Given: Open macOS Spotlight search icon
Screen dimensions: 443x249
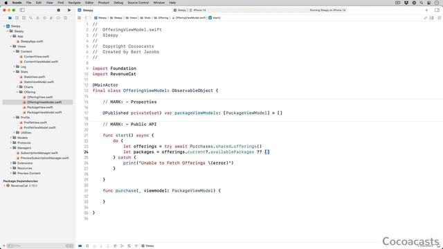Looking at the screenshot, I should (422, 3).
